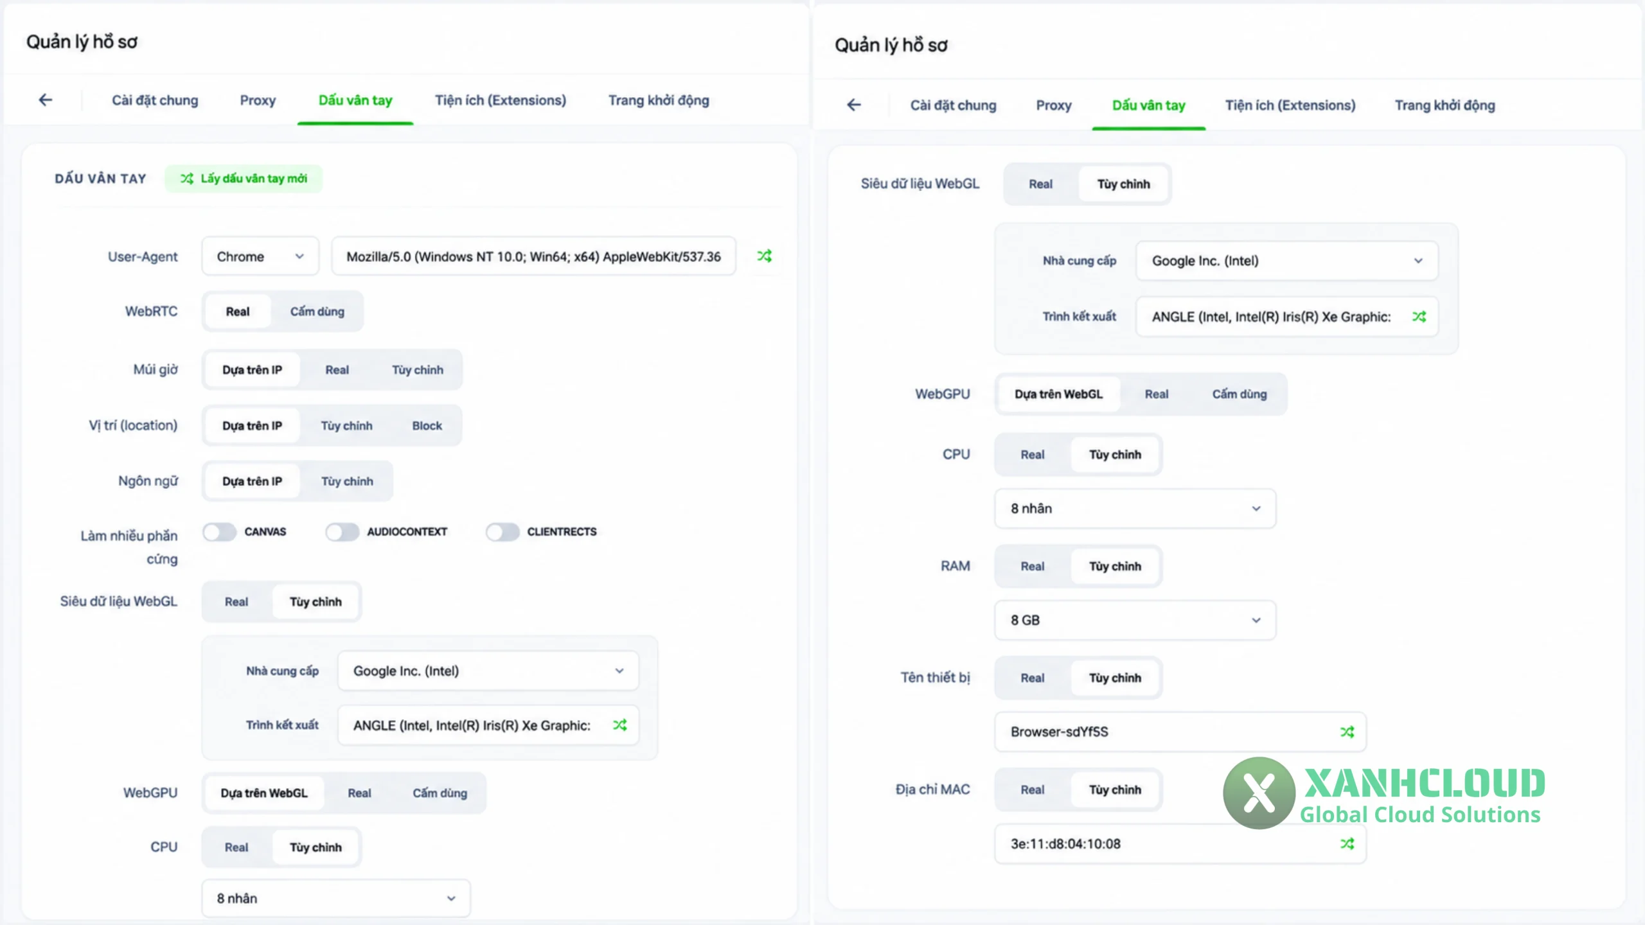The height and width of the screenshot is (925, 1645).
Task: Open Trang khởi động tab in right panel
Action: [x=1445, y=105]
